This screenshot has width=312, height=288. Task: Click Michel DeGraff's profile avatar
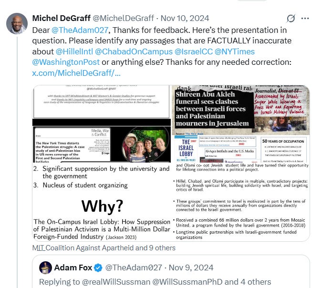pos(17,24)
